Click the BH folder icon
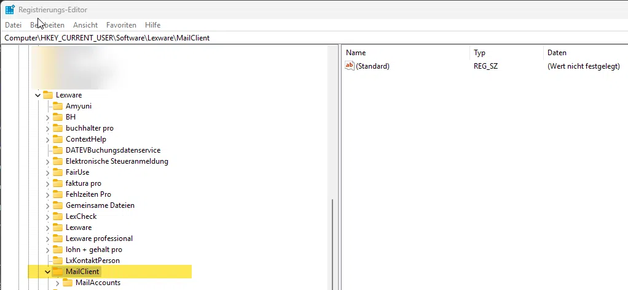This screenshot has height=290, width=628. click(58, 117)
